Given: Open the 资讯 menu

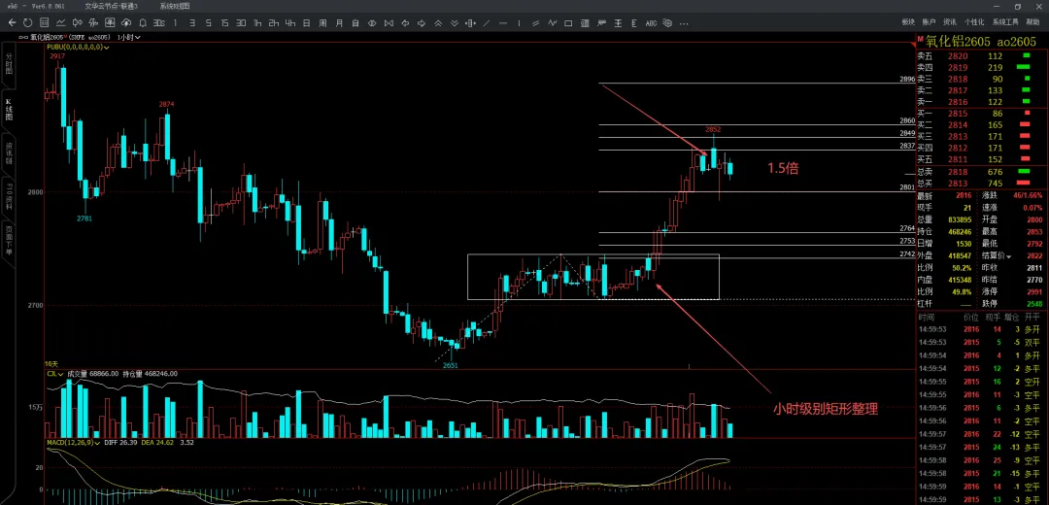Looking at the screenshot, I should click(949, 22).
